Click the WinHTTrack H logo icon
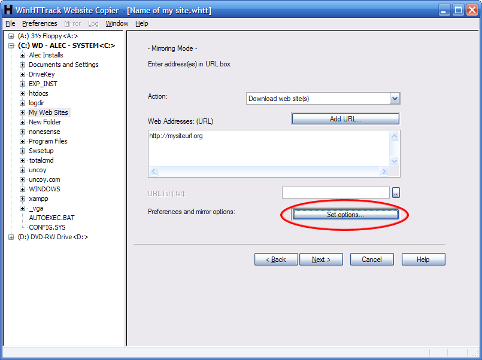The height and width of the screenshot is (360, 482). 8,10
